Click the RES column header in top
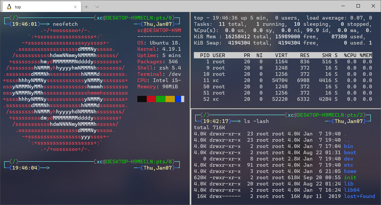 tap(305, 55)
